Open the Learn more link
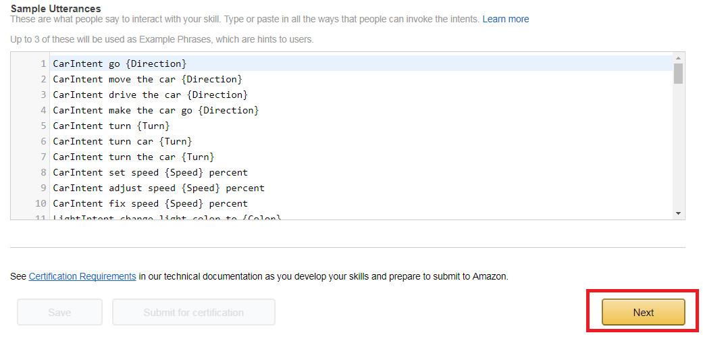The width and height of the screenshot is (703, 337). [x=506, y=20]
